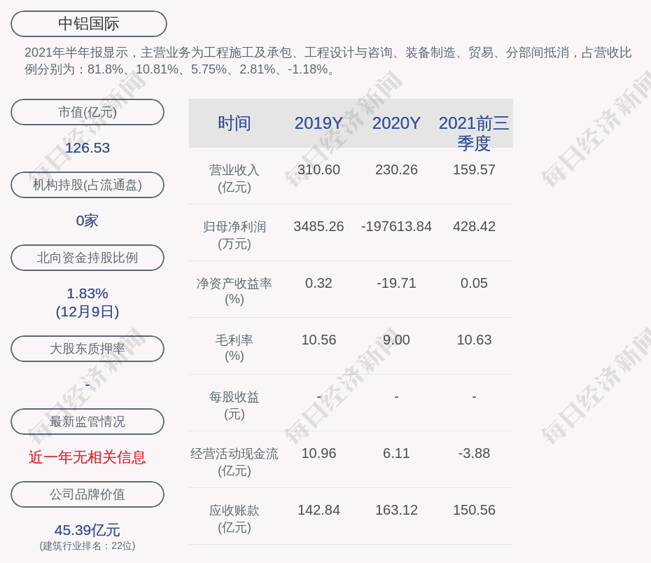651x563 pixels.
Task: Click the 毛利率(%) row label
Action: [234, 348]
